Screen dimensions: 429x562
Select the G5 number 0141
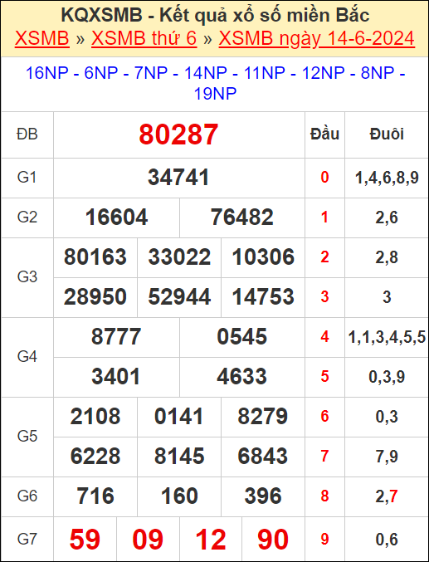pos(179,416)
